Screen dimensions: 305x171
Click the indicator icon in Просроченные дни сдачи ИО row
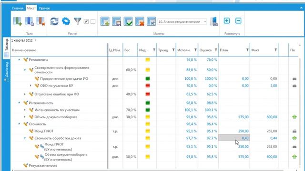pos(148,79)
